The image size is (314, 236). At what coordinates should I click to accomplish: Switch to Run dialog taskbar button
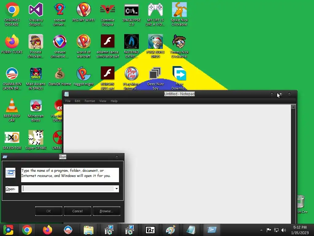212,230
